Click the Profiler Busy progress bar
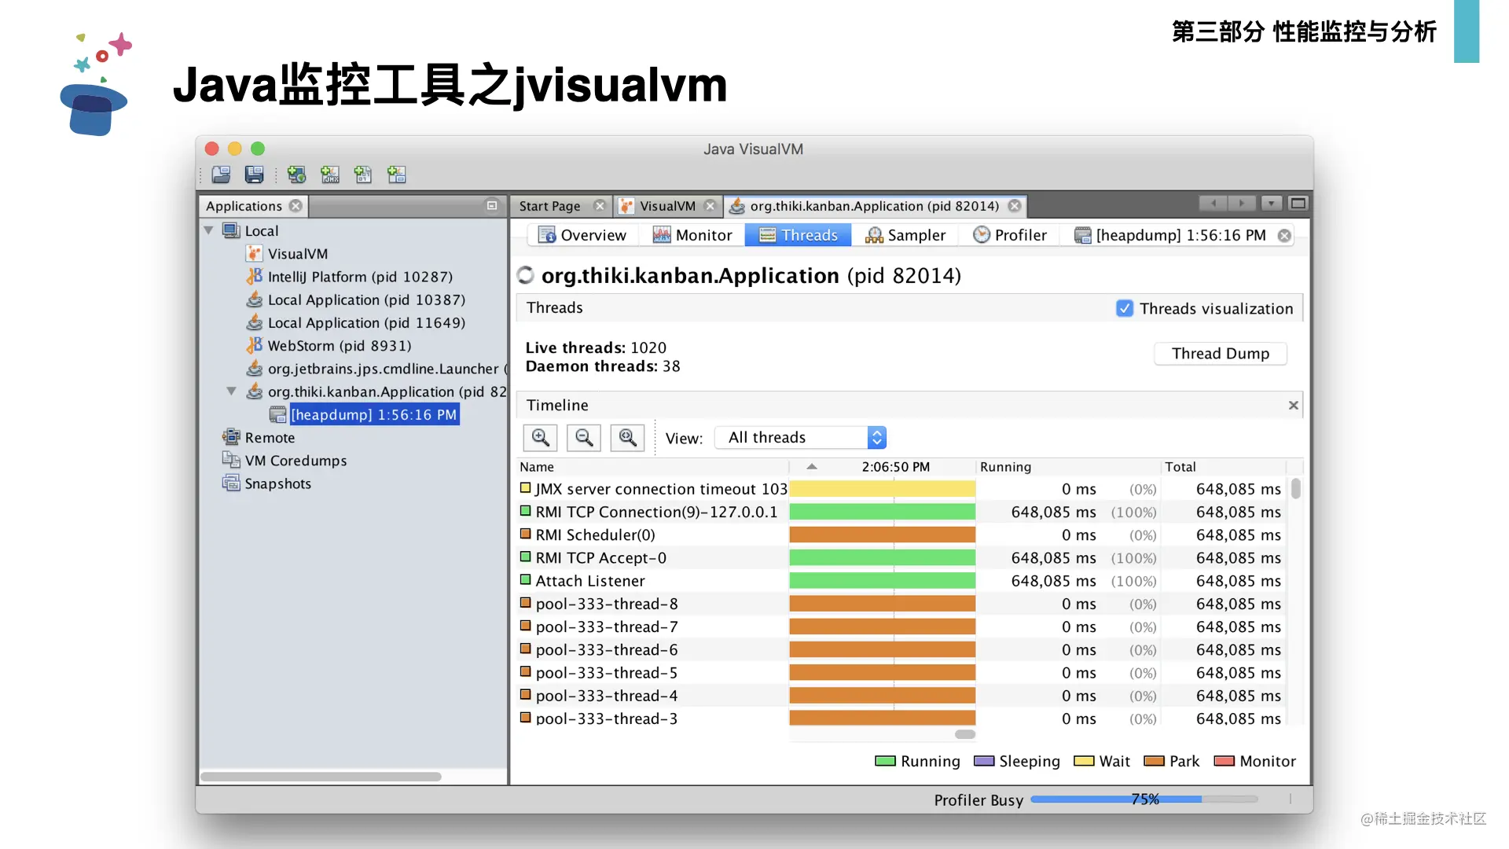1509x849 pixels. pos(1144,799)
